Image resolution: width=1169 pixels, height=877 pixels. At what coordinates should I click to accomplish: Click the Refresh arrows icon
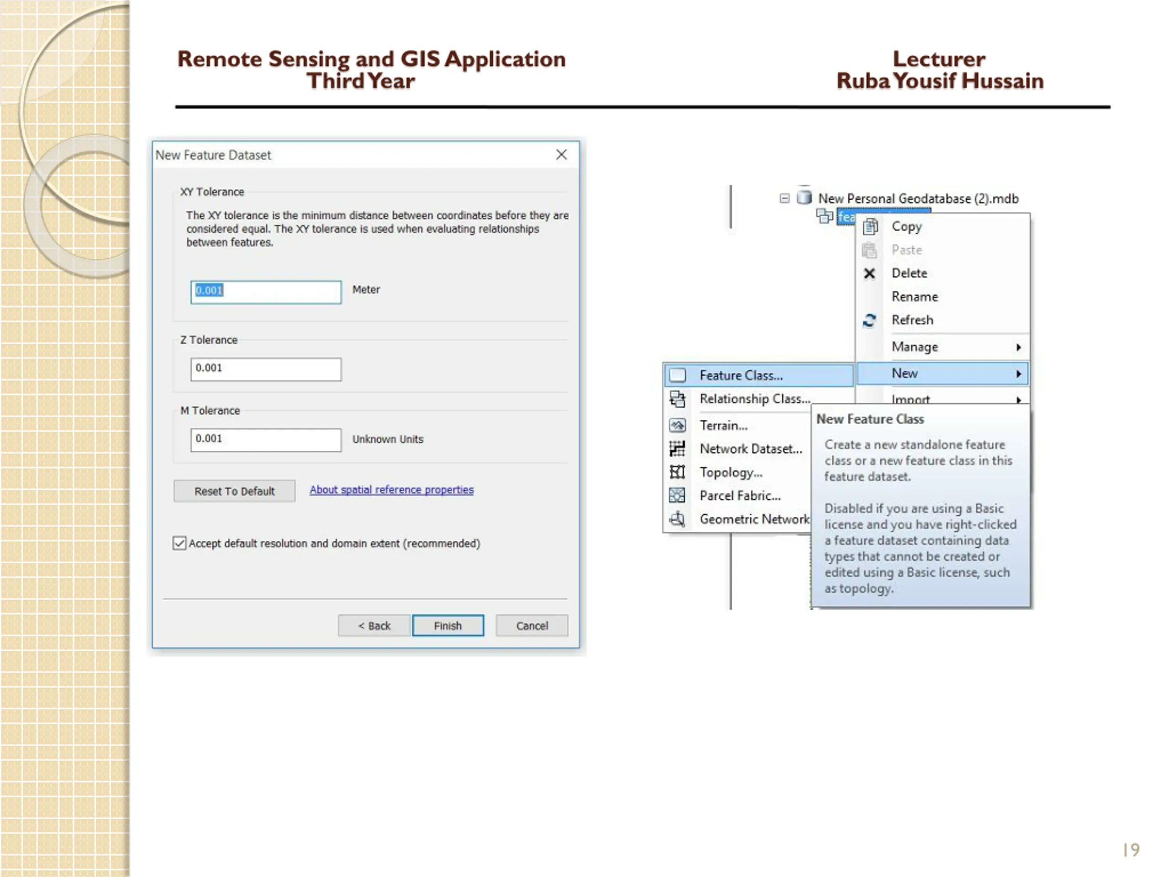(x=869, y=320)
